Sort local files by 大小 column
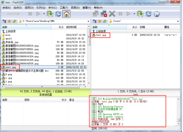183x132 pixels. (x=58, y=27)
